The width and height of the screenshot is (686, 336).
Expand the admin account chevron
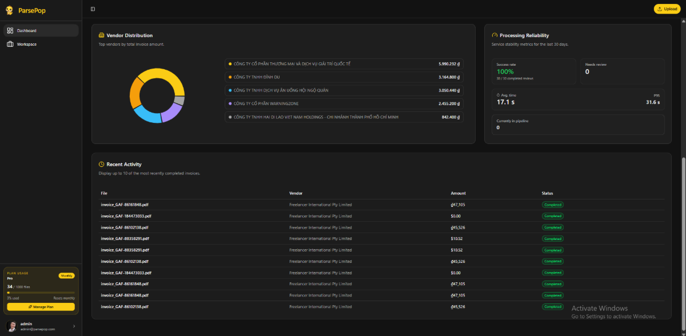74,326
